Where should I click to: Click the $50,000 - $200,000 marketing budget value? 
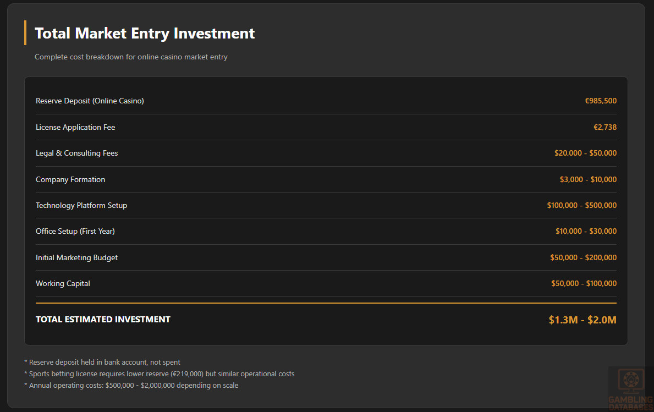click(x=583, y=257)
